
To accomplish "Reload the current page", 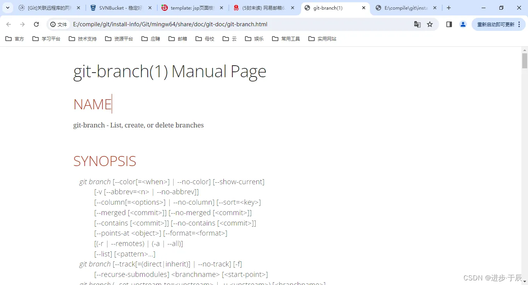I will (36, 24).
